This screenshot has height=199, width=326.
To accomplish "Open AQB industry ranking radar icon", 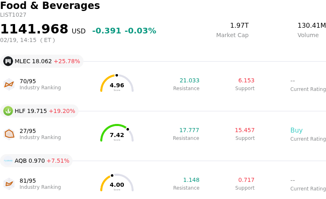I will [x=9, y=184].
